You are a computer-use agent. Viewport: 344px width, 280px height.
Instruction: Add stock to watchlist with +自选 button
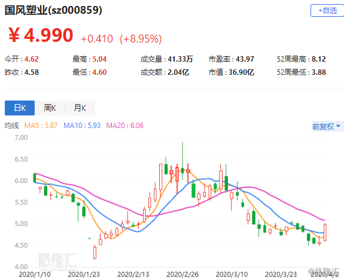(x=327, y=11)
